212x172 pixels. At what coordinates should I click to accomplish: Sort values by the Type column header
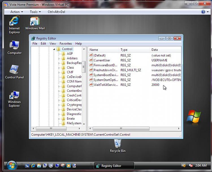pyautogui.click(x=134, y=50)
